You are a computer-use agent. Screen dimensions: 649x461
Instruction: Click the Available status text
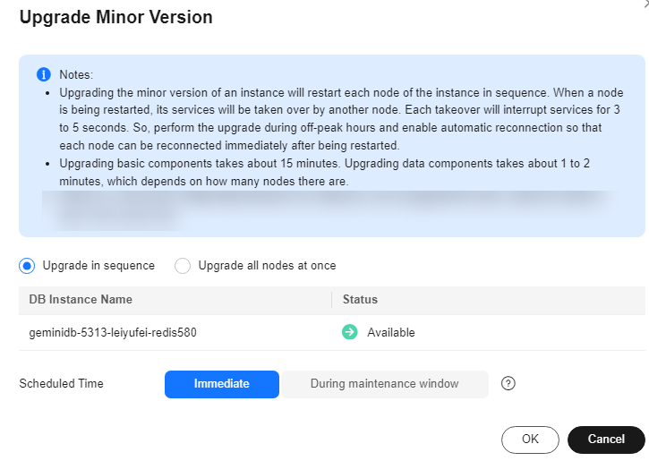click(x=391, y=332)
